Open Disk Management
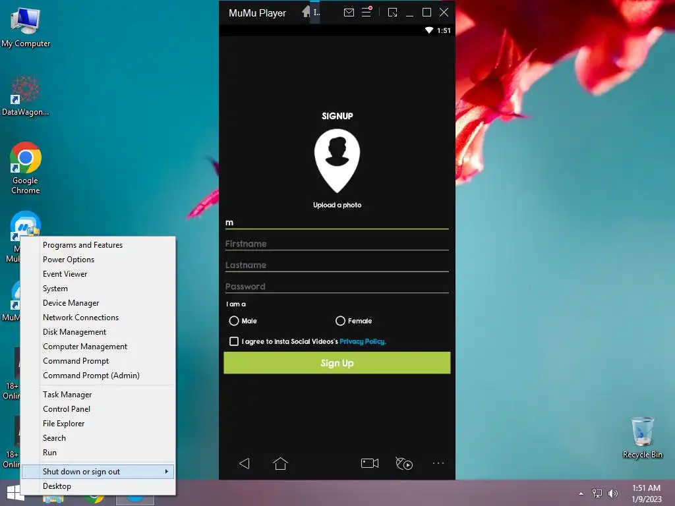 click(98, 332)
